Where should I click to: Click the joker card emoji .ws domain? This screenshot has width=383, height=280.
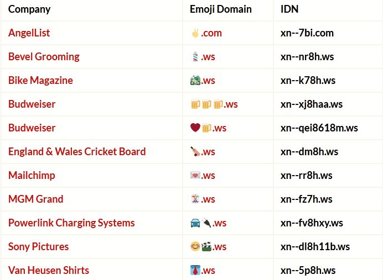tap(203, 199)
